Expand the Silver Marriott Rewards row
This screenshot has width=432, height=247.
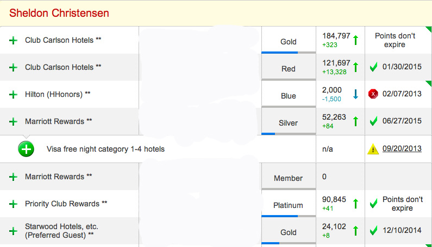tap(13, 122)
